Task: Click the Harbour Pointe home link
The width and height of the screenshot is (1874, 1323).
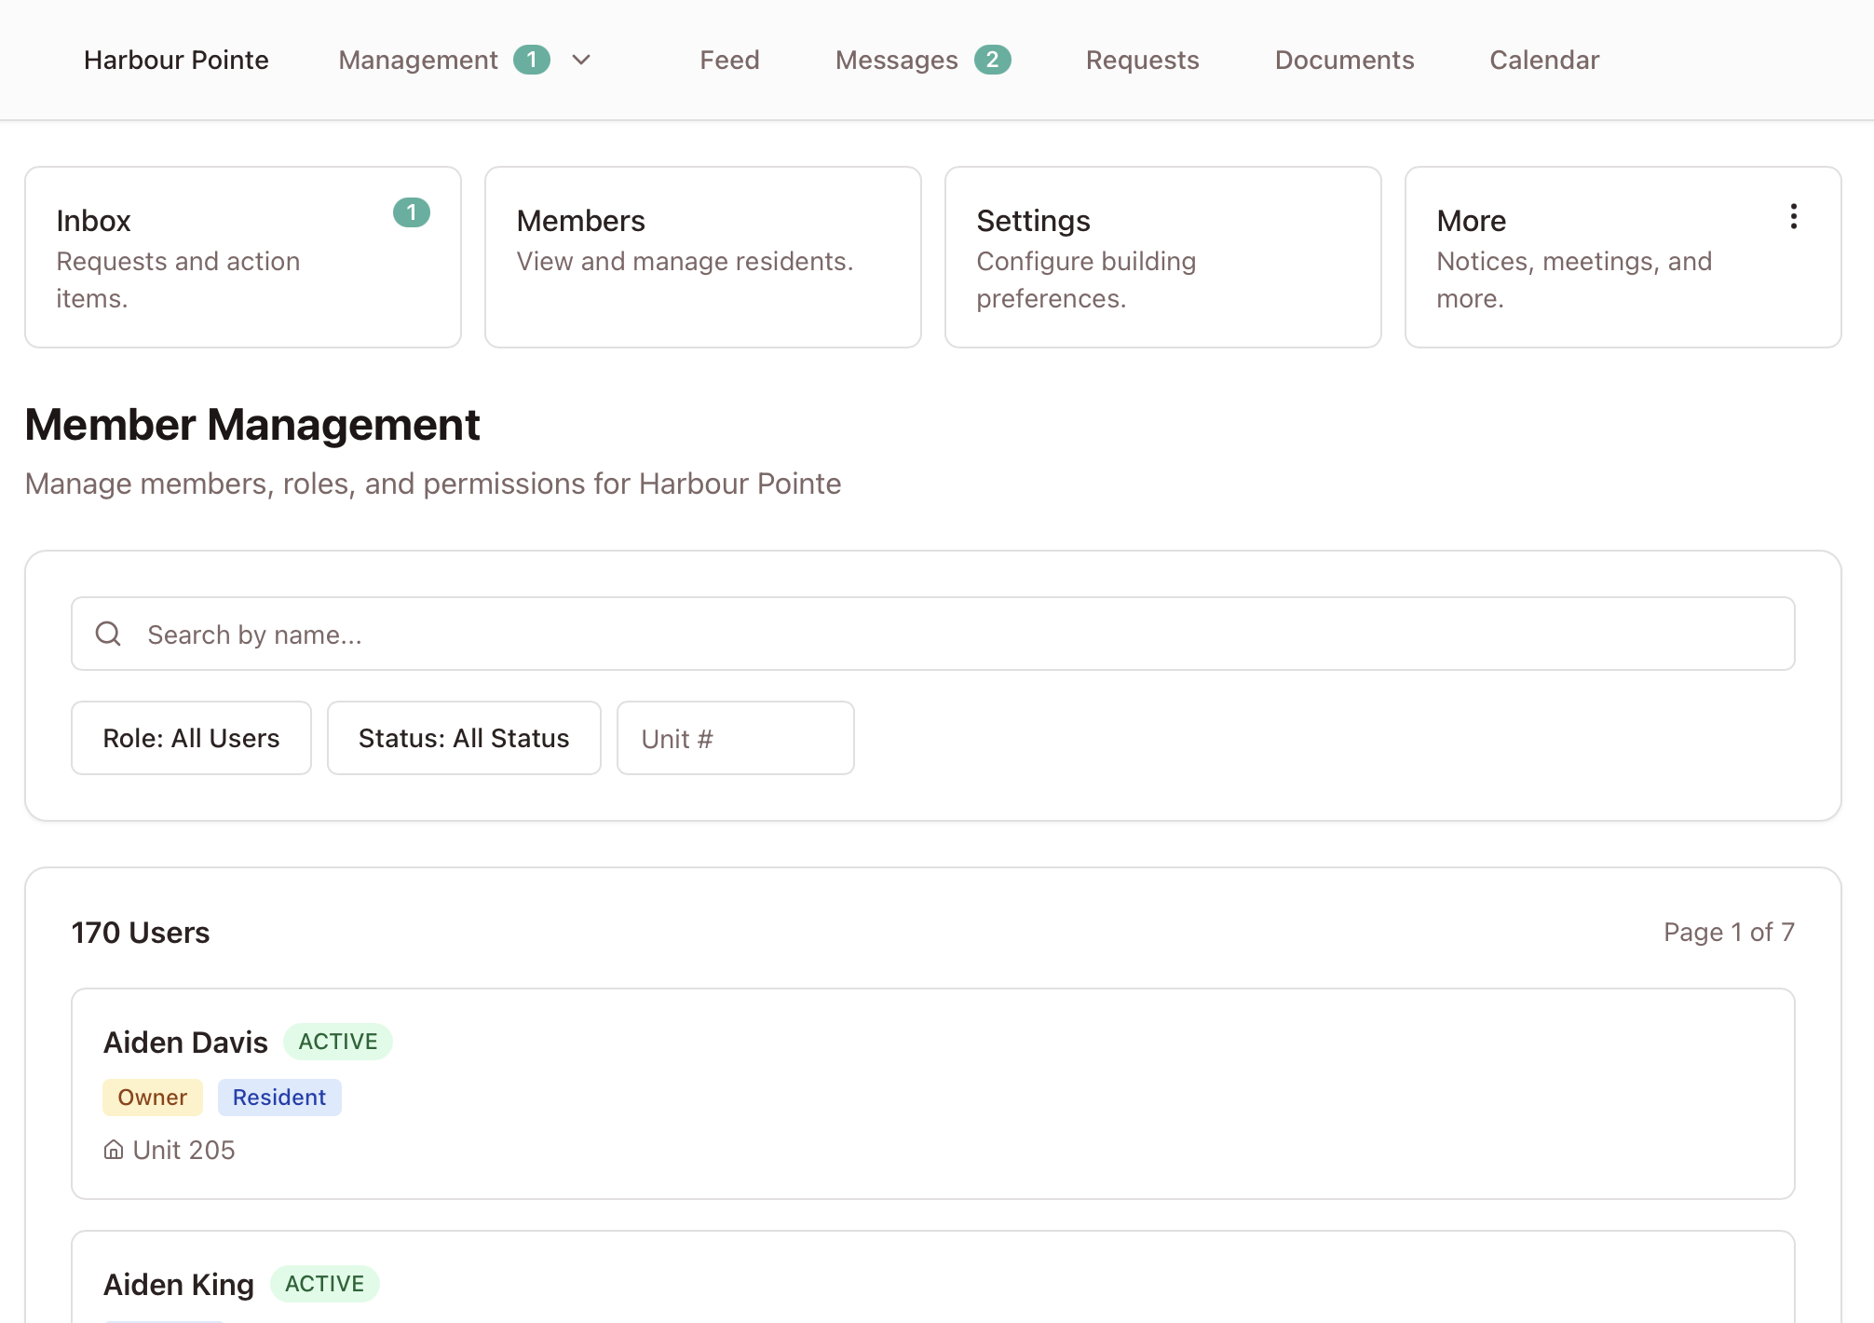Action: pos(176,60)
